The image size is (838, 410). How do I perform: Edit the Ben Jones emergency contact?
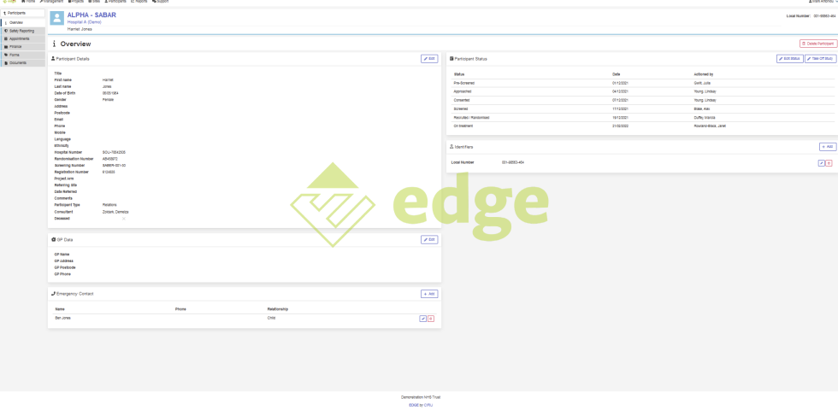click(422, 319)
